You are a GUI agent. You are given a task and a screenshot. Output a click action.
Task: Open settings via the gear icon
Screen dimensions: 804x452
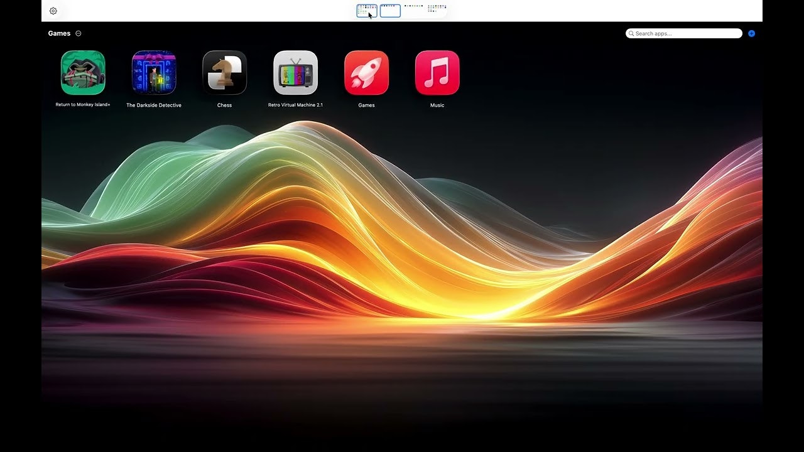[x=53, y=11]
